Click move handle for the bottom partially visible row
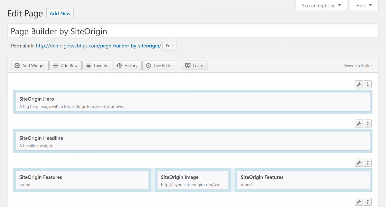 point(368,202)
